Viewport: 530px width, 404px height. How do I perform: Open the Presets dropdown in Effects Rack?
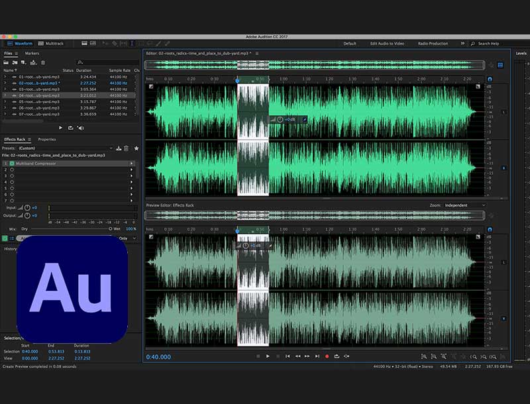pyautogui.click(x=66, y=148)
